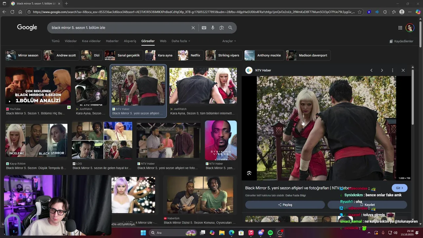This screenshot has height=238, width=423.
Task: Switch to the Videolar tab
Action: coord(71,41)
